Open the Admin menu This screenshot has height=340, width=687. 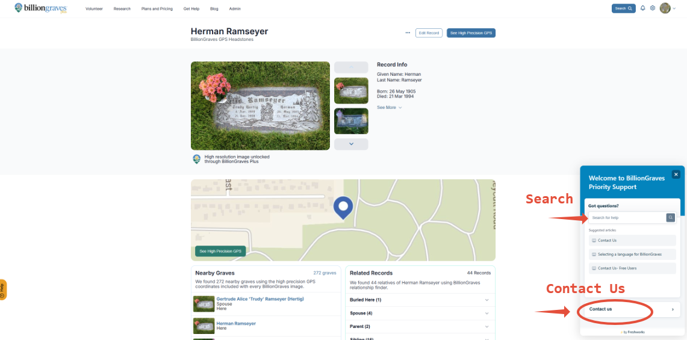(235, 9)
